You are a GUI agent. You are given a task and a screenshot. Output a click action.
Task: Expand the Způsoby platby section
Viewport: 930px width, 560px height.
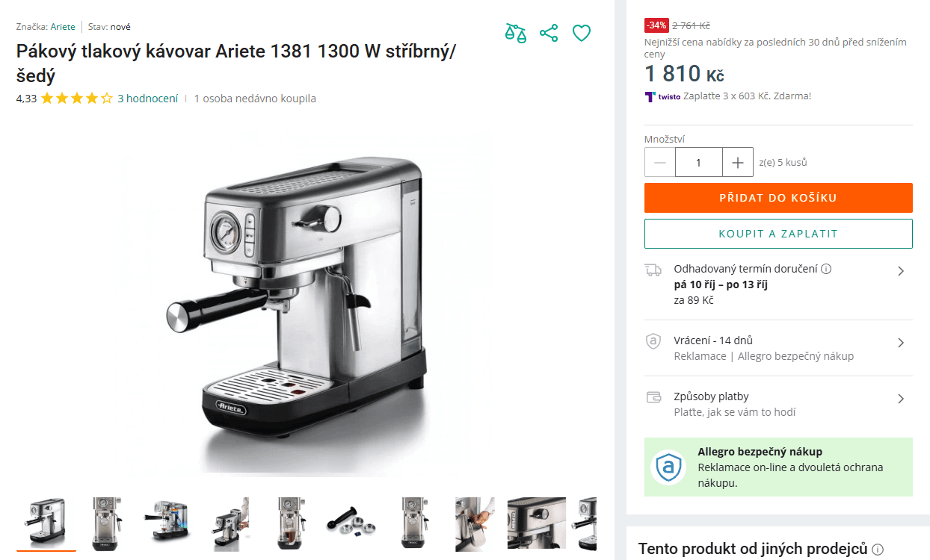(x=778, y=404)
